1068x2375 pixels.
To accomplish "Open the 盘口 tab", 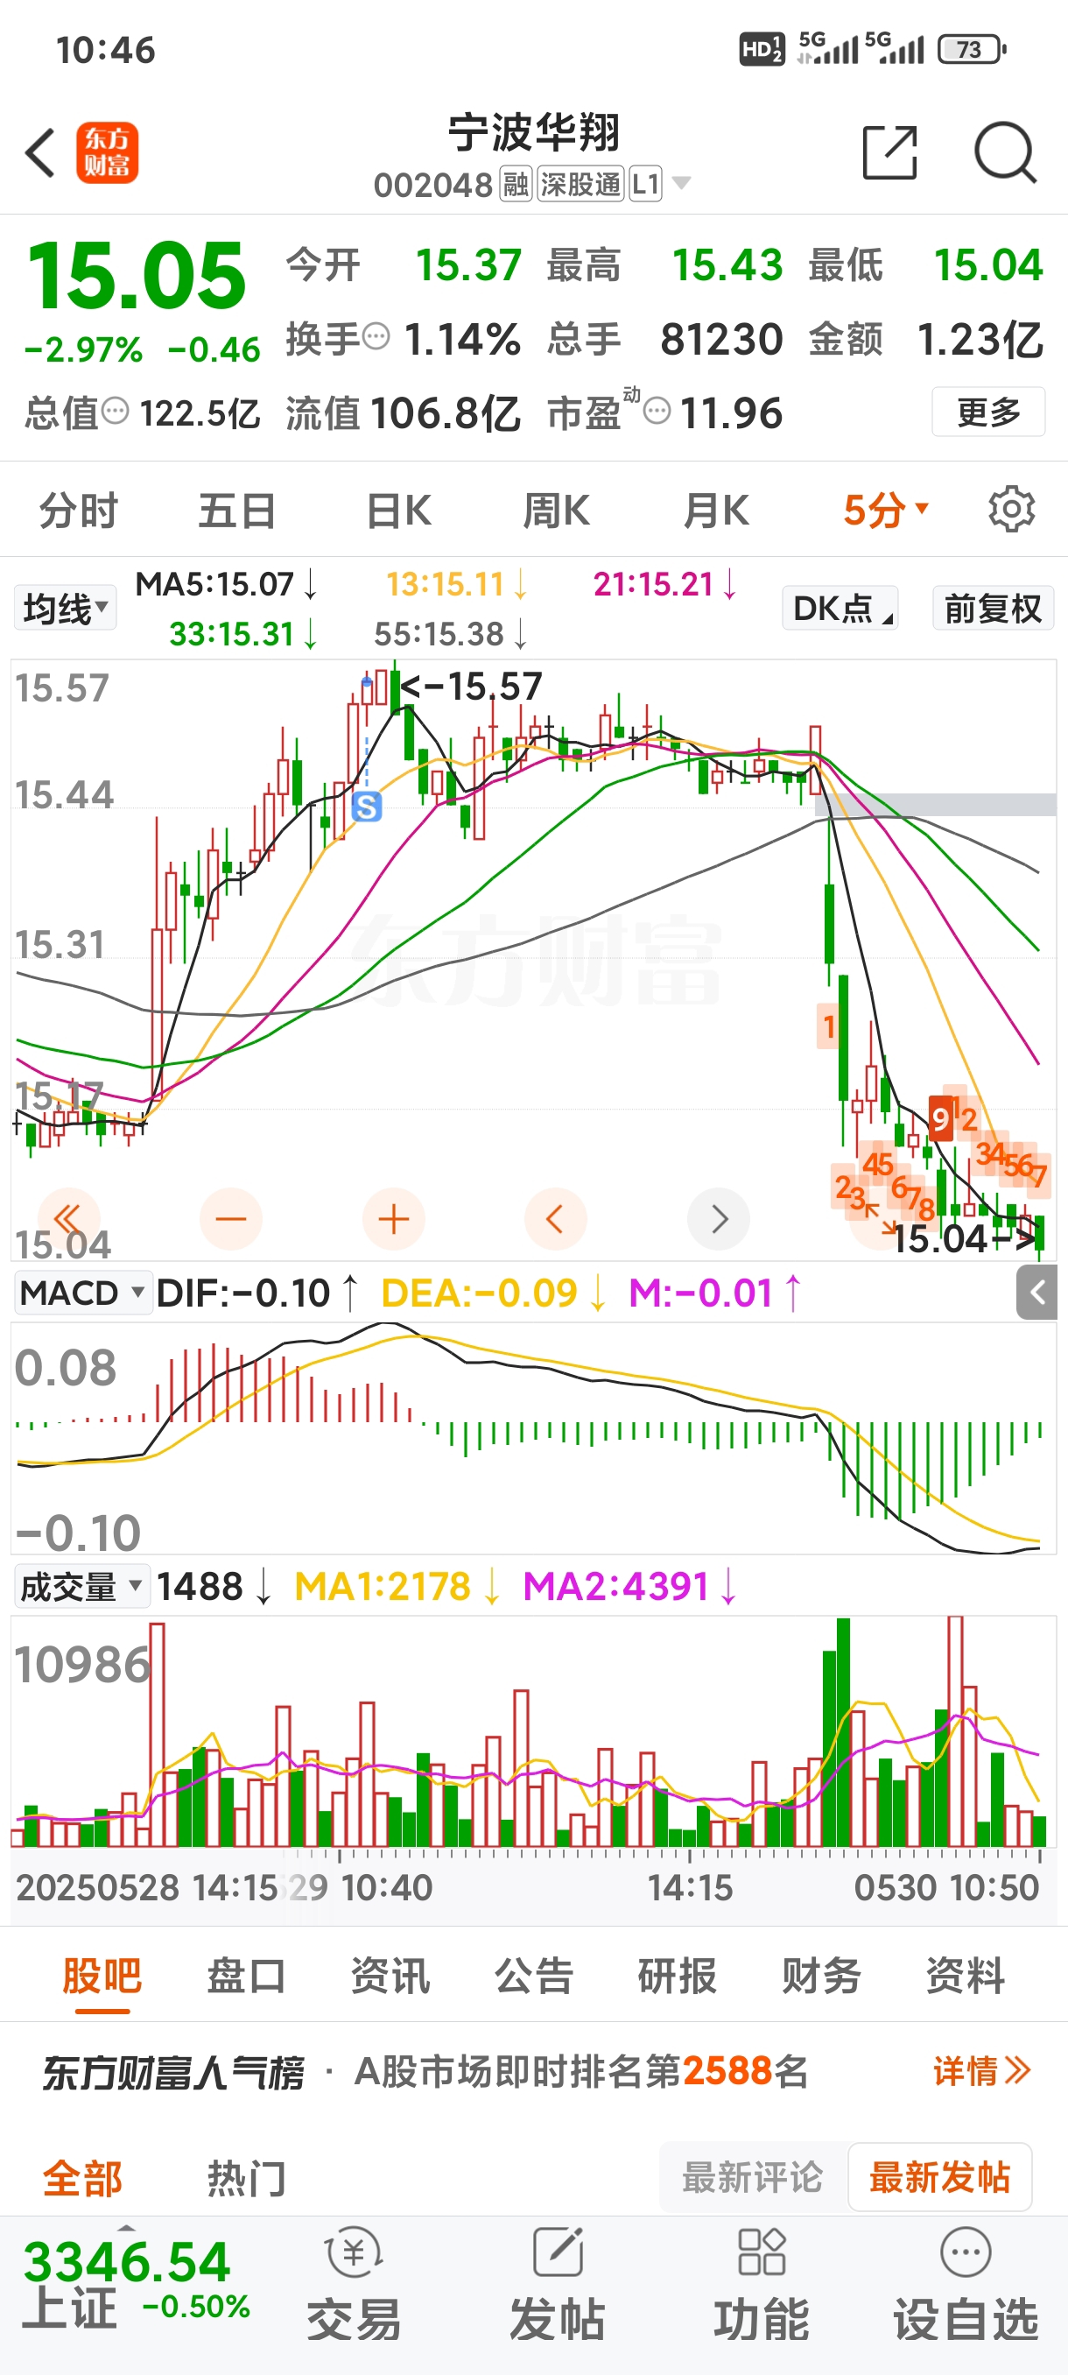I will click(246, 1975).
